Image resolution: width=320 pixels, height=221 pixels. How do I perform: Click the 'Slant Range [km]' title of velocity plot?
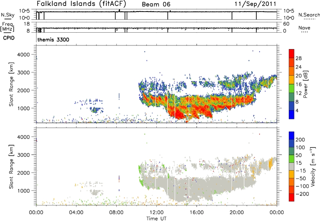11,167
